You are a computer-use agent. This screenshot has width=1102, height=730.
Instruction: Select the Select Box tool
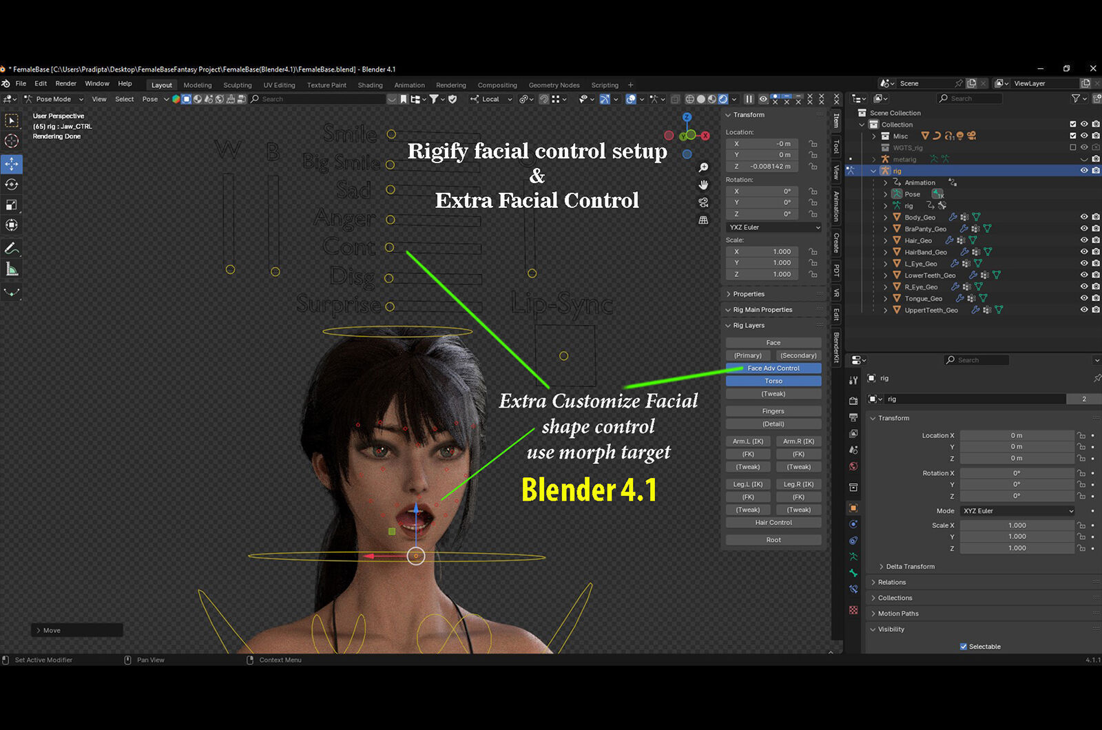[12, 121]
